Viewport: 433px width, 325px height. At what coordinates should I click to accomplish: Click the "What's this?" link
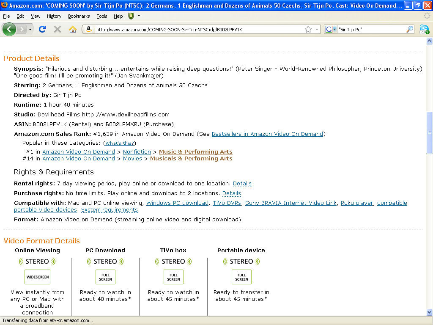tap(120, 143)
